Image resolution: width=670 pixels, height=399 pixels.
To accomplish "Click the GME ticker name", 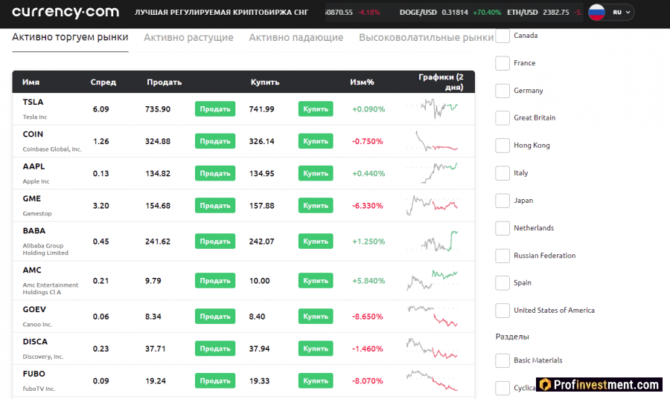I will click(x=31, y=198).
